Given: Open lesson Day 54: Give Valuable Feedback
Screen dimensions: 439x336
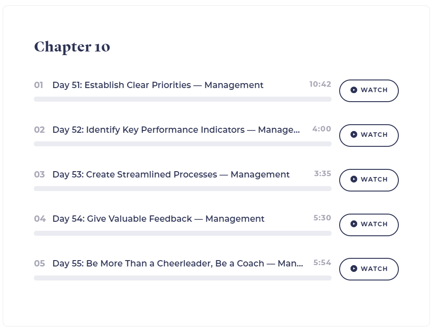Looking at the screenshot, I should pos(159,219).
